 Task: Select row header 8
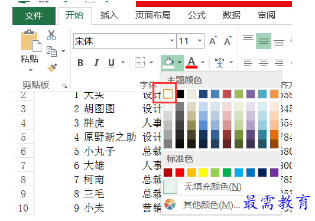click(23, 180)
